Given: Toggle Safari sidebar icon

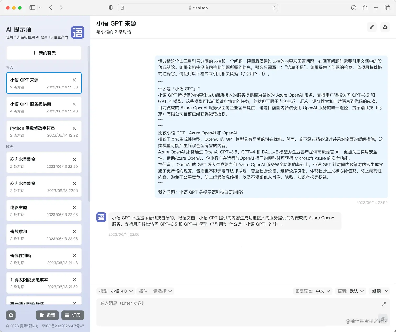Looking at the screenshot, I should point(32,8).
